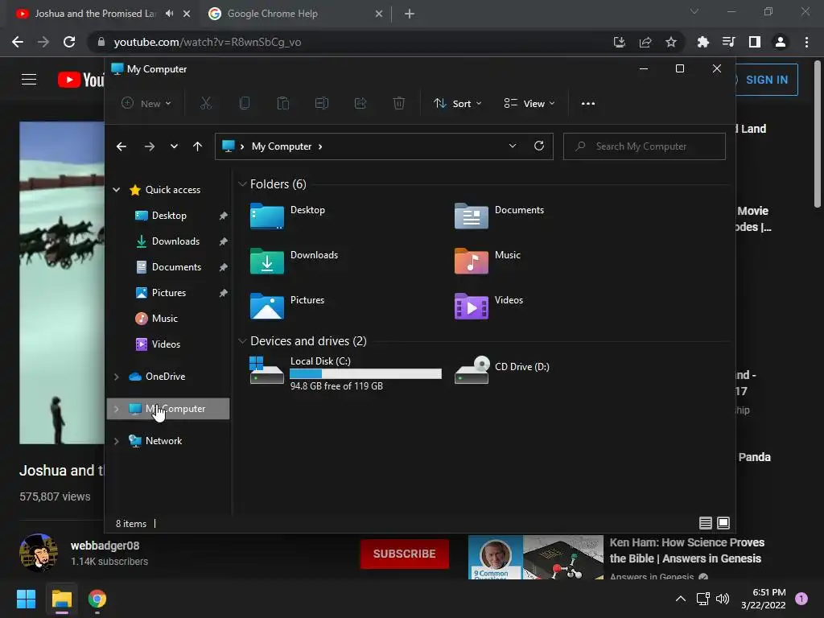This screenshot has height=618, width=824.
Task: Click the YouTube page scrollbar
Action: (x=818, y=134)
